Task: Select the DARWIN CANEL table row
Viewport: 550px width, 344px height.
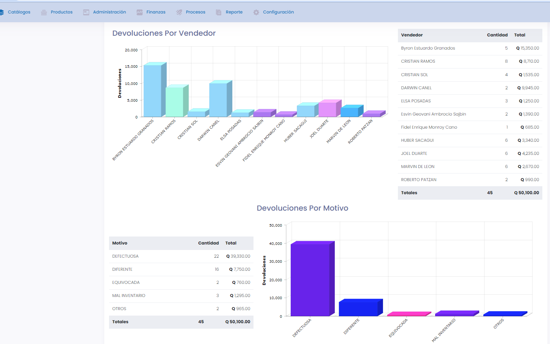Action: [470, 88]
